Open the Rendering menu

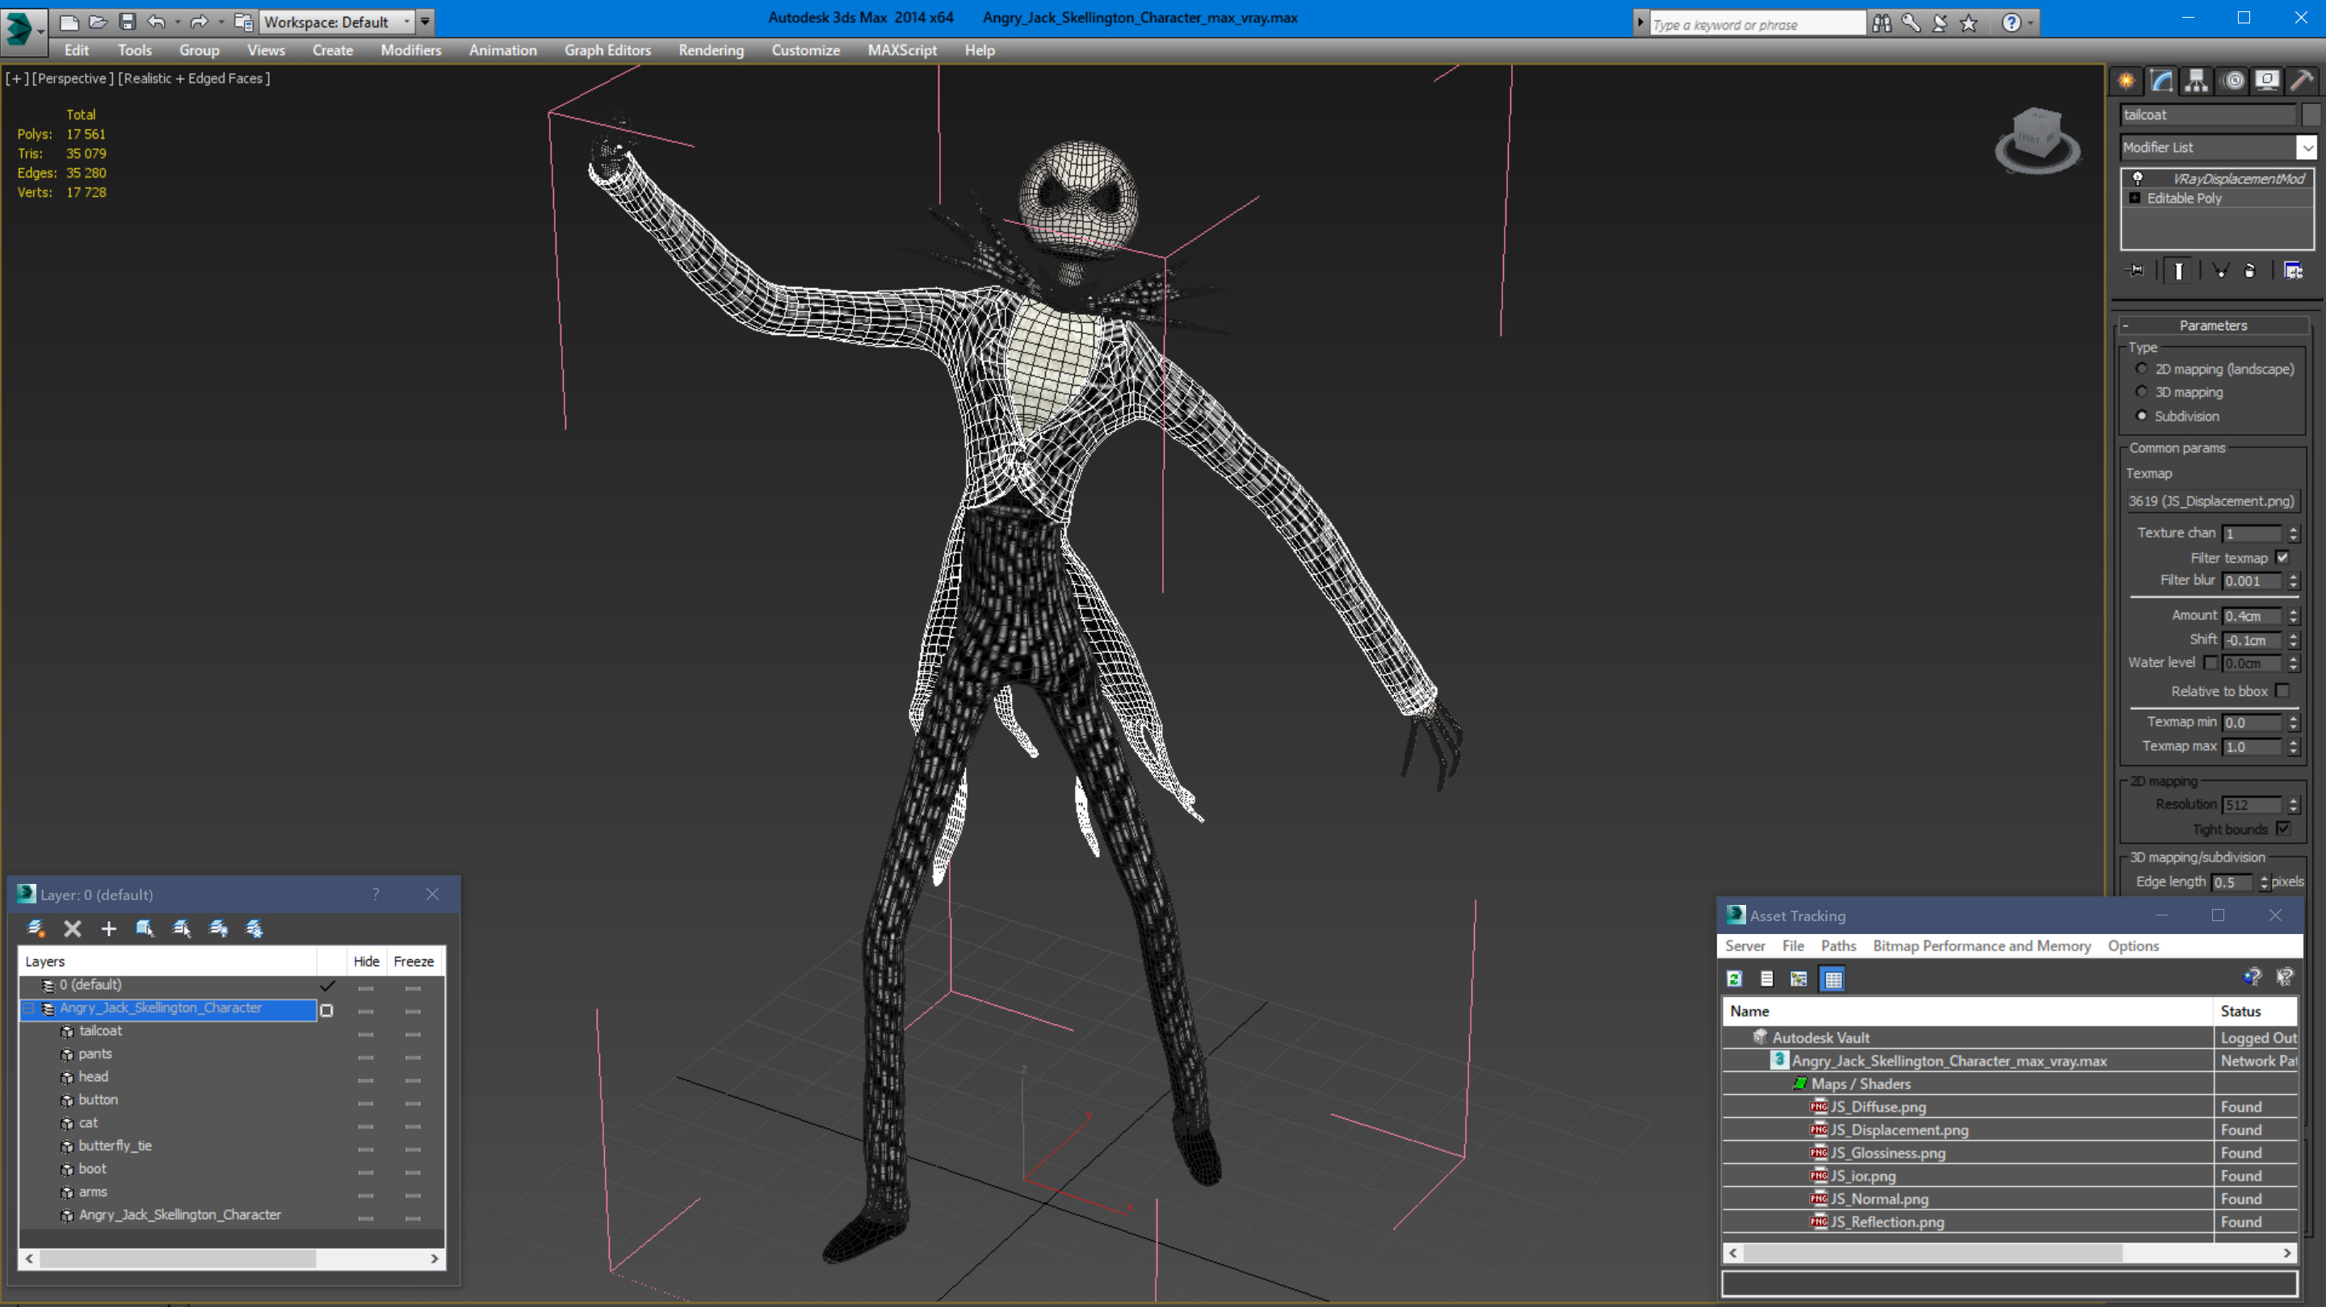(x=711, y=51)
